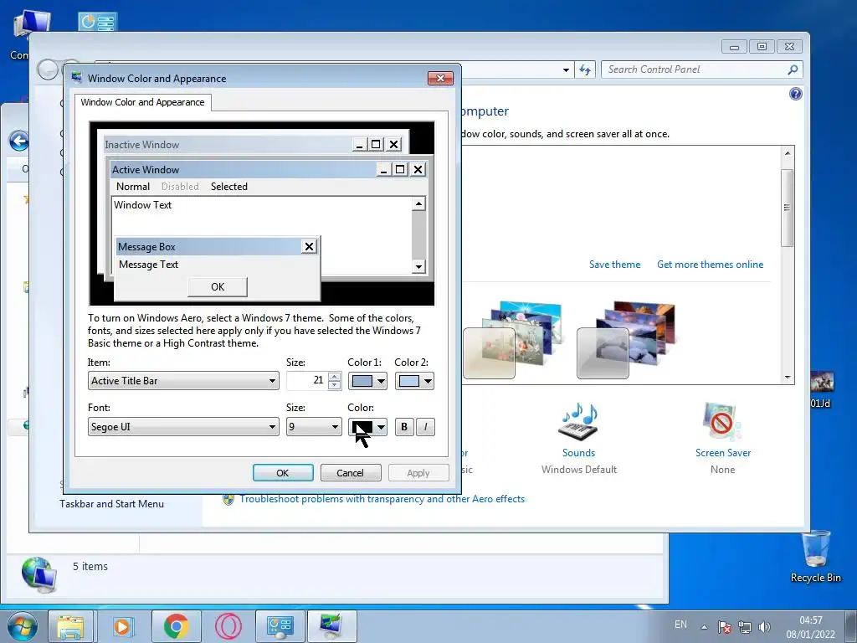
Task: Click the preview scrollbar up arrow
Action: click(418, 204)
